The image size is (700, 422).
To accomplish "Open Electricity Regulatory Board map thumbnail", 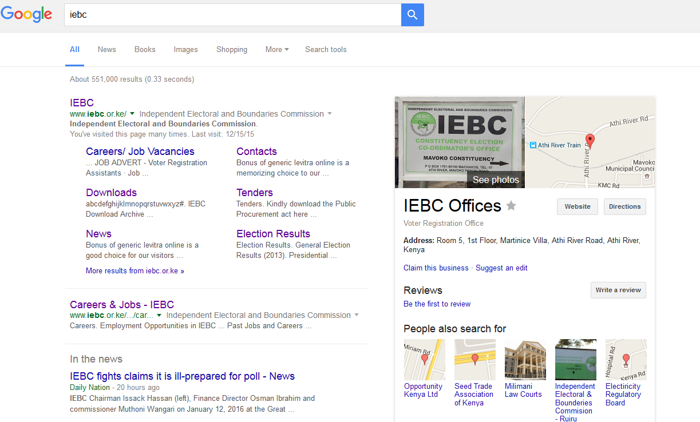I will coord(626,360).
